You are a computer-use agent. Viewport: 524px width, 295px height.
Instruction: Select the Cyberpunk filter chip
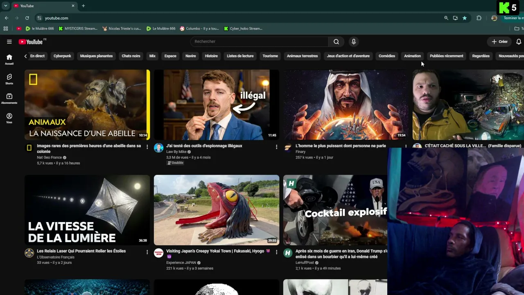click(x=62, y=56)
